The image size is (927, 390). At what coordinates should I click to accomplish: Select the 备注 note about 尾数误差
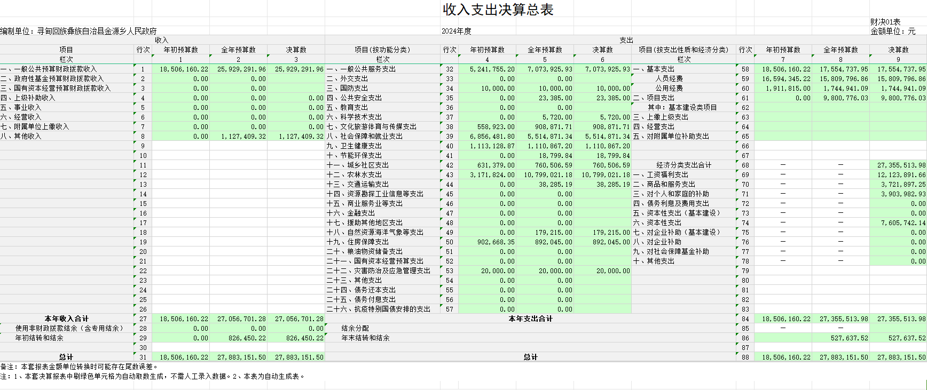(x=79, y=367)
